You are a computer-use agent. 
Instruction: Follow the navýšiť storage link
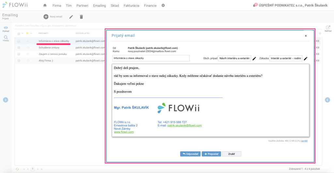point(304,141)
